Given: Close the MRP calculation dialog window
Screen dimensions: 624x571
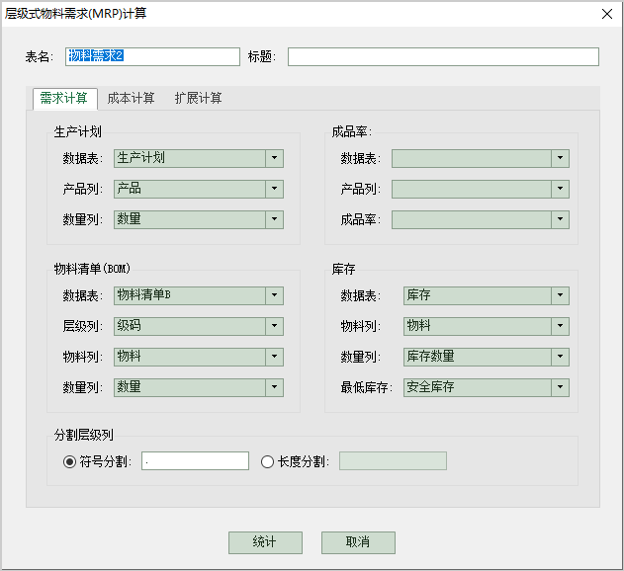Looking at the screenshot, I should tap(605, 13).
